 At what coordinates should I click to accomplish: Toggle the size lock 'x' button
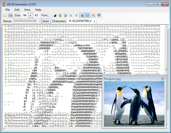[x=30, y=15]
